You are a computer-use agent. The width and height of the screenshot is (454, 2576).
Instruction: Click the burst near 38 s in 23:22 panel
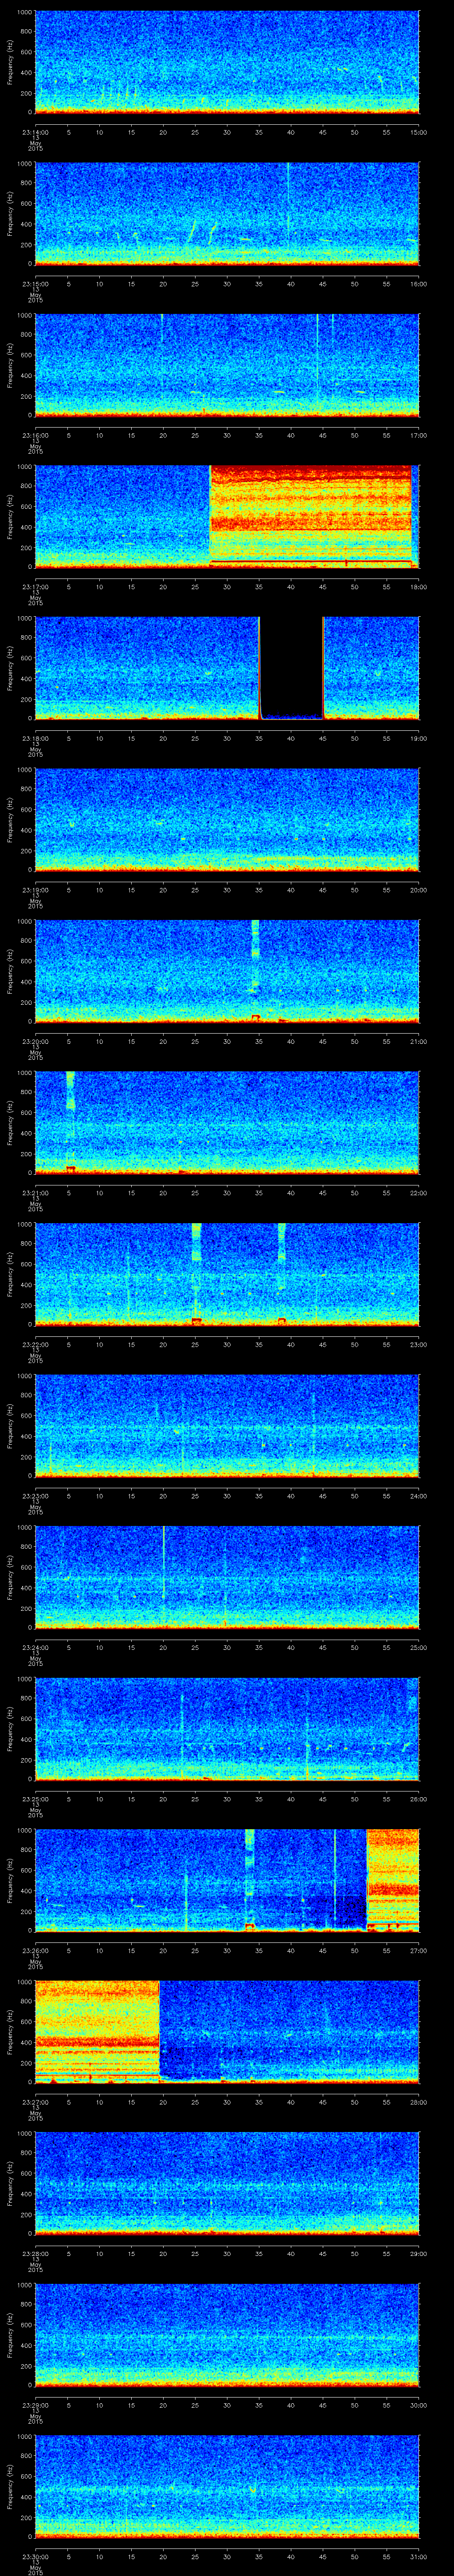282,1273
